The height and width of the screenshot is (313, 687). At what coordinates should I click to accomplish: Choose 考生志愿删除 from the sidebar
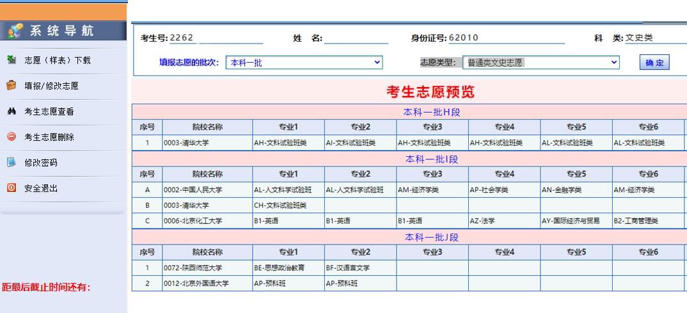point(49,137)
